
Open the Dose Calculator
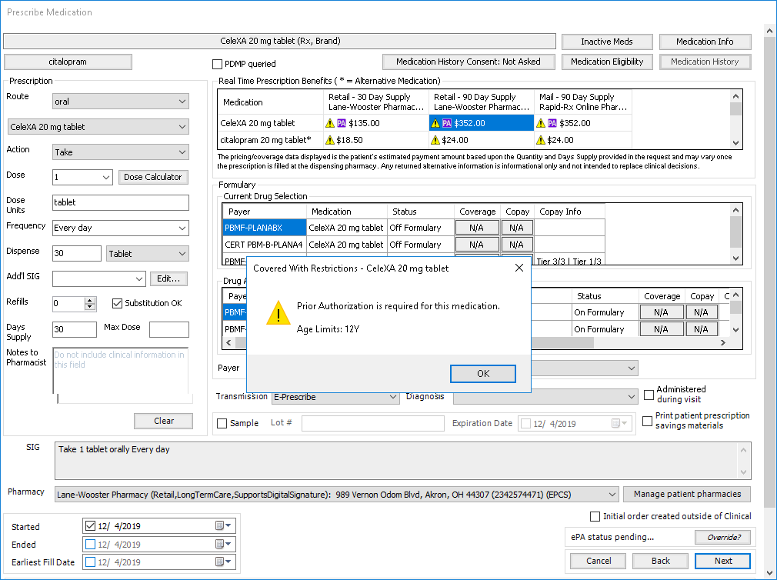152,177
